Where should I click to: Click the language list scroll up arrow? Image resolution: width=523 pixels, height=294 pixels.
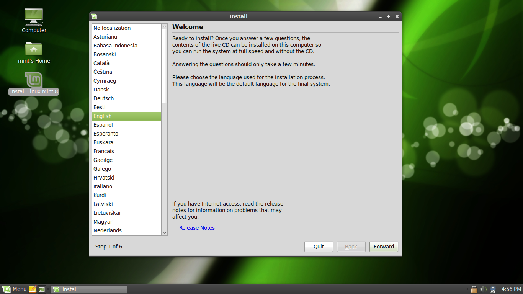coord(165,26)
